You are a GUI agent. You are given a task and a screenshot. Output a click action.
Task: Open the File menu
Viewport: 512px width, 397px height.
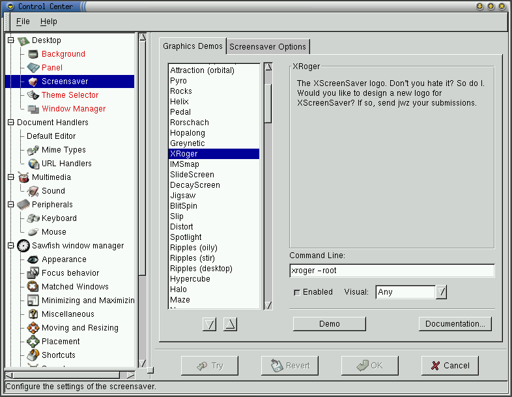coord(23,22)
